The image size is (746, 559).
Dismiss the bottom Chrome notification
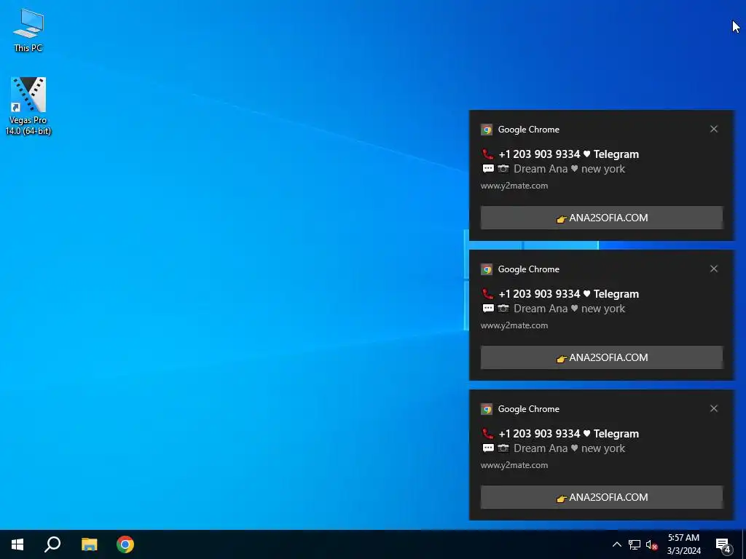(714, 408)
